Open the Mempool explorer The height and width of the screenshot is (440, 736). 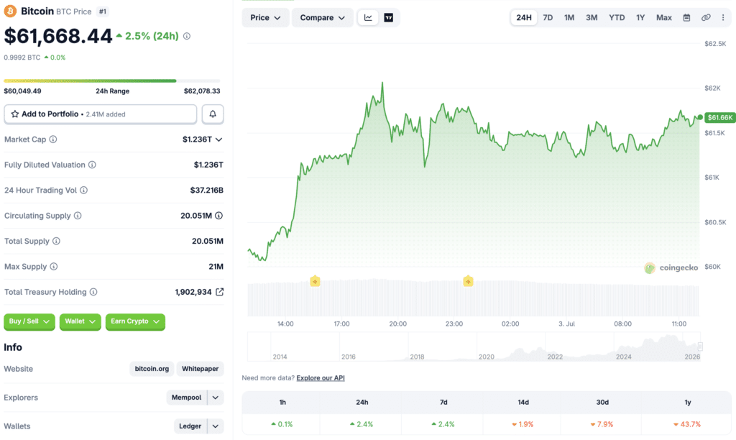(186, 398)
